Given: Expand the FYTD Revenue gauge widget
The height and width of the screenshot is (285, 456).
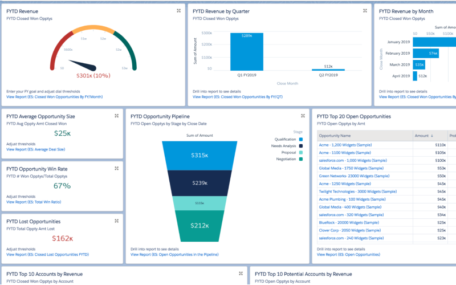Looking at the screenshot, I should coord(178,11).
